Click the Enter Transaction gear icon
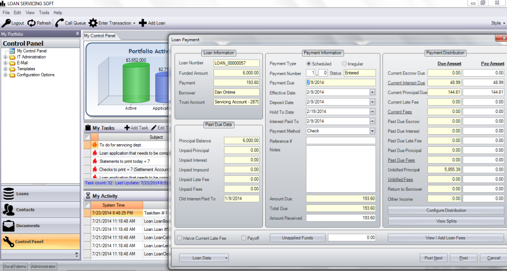The image size is (507, 271). [x=93, y=23]
